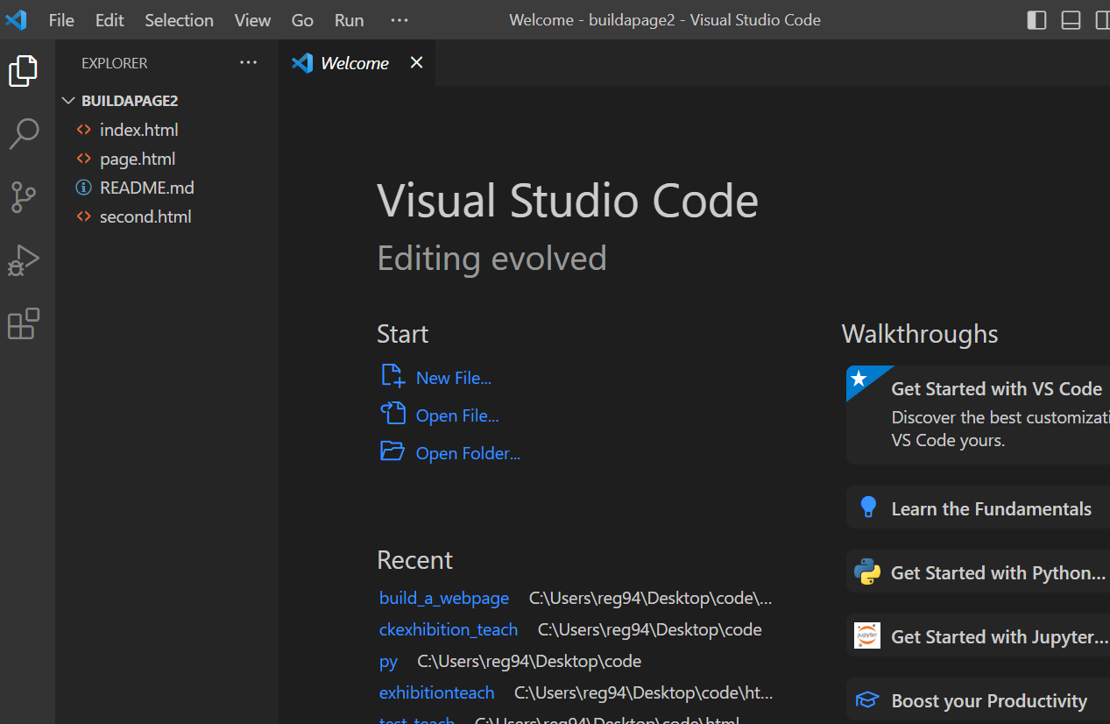This screenshot has width=1110, height=724.
Task: Click the VS Code icon on Welcome tab
Action: 302,62
